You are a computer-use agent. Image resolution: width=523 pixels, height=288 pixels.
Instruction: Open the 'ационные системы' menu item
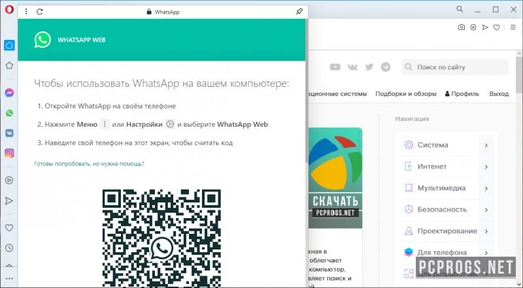pos(337,93)
